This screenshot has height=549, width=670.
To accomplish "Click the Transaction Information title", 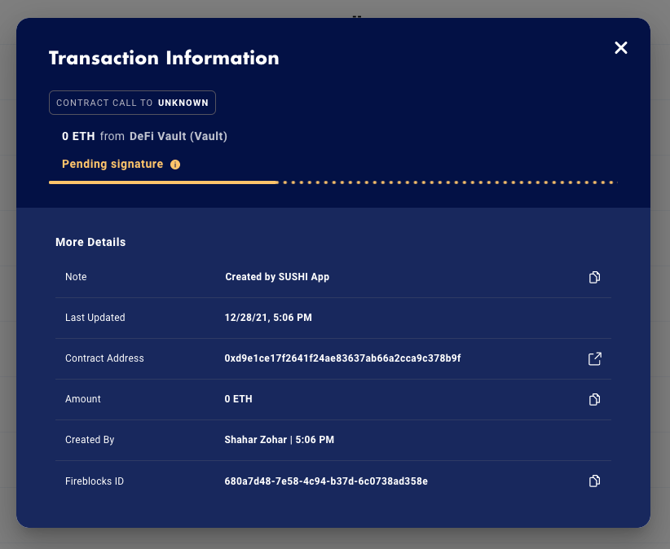I will tap(164, 58).
